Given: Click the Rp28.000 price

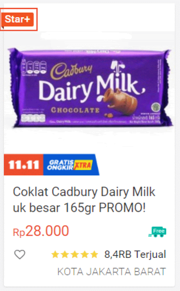Looking at the screenshot, I should [41, 231].
